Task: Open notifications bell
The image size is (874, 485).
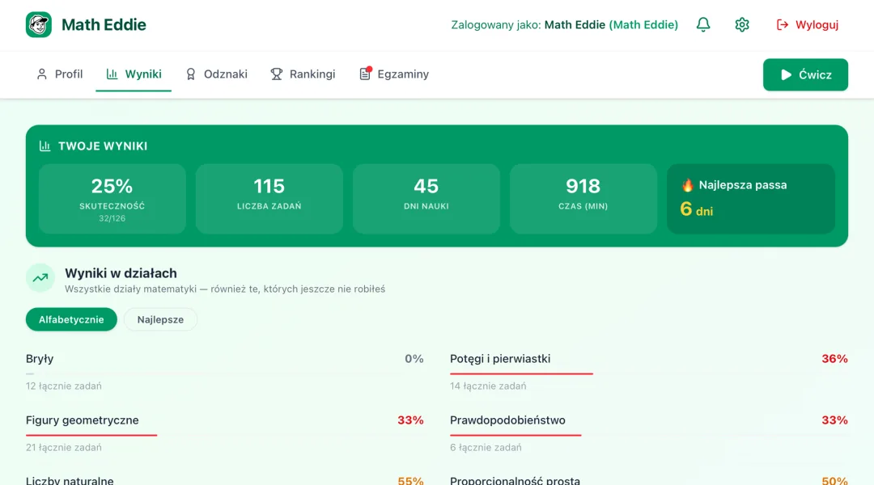Action: (x=703, y=24)
